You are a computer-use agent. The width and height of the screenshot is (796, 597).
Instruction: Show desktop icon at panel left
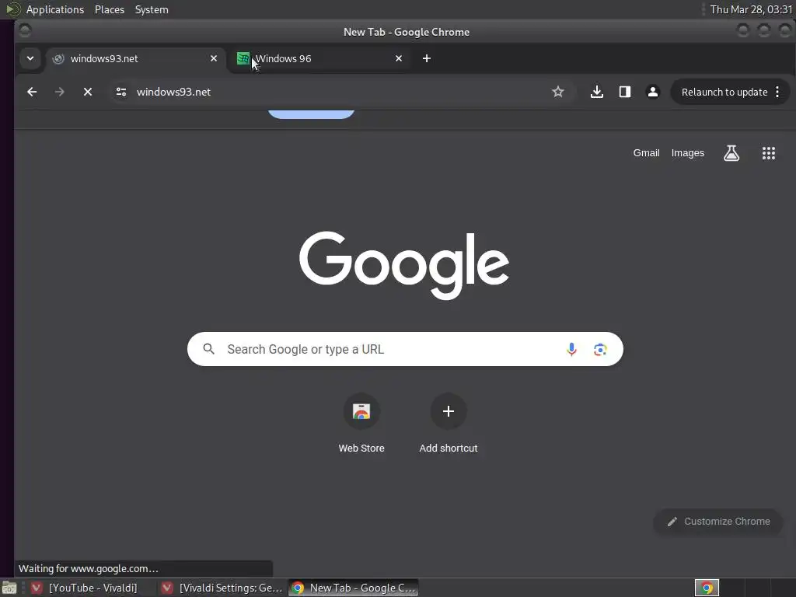tap(9, 588)
